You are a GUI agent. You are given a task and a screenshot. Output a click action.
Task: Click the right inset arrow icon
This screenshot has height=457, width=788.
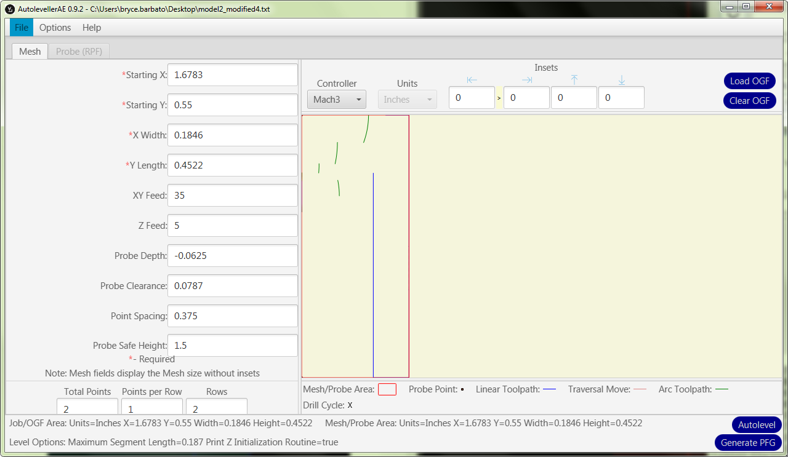click(x=527, y=80)
